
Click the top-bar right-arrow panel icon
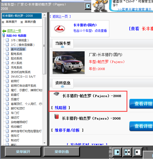click(x=88, y=6)
